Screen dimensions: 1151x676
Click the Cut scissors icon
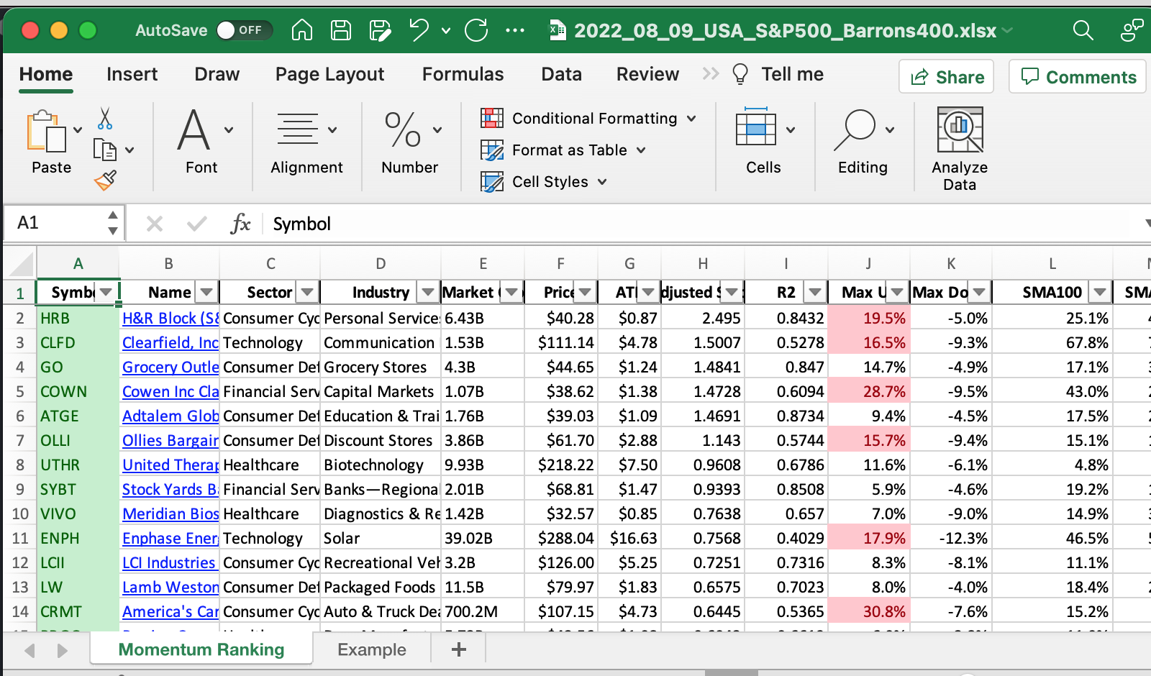105,119
